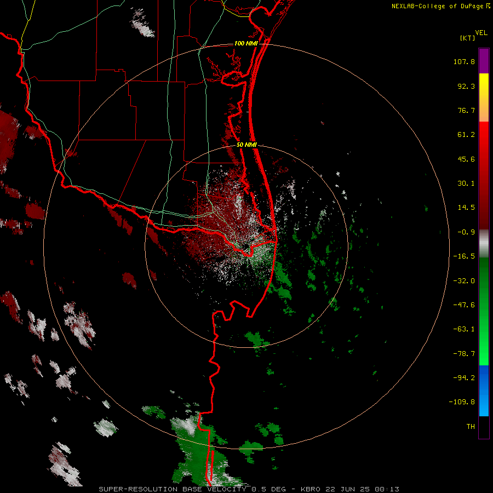Click the -109.8 velocity scale value
Image resolution: width=493 pixels, height=493 pixels.
pyautogui.click(x=462, y=402)
